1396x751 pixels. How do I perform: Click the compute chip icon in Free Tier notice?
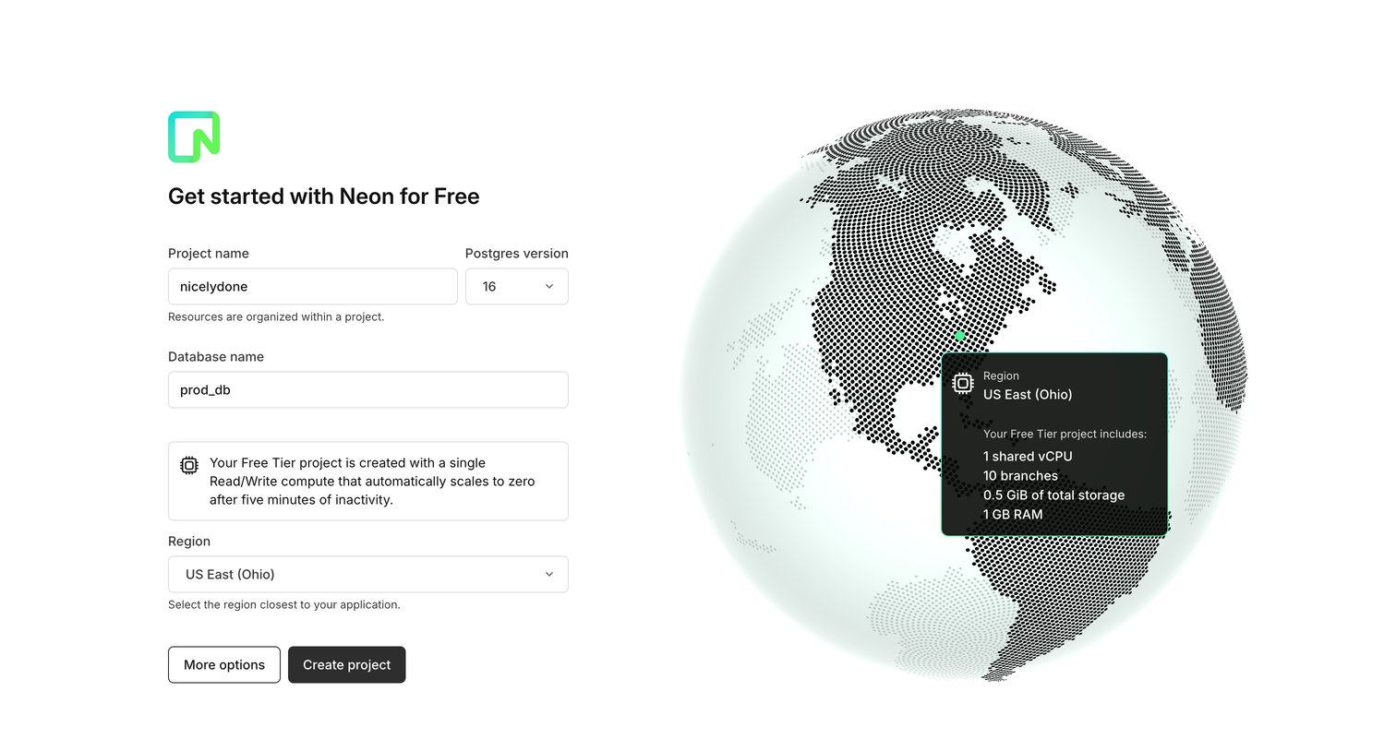pos(189,465)
